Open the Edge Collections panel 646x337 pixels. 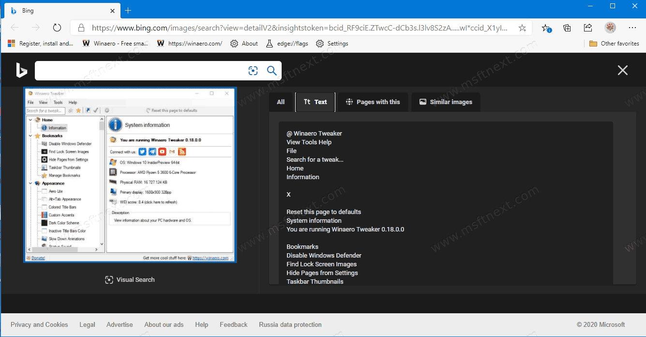[x=567, y=28]
